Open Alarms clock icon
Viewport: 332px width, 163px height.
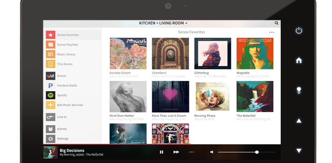51,129
